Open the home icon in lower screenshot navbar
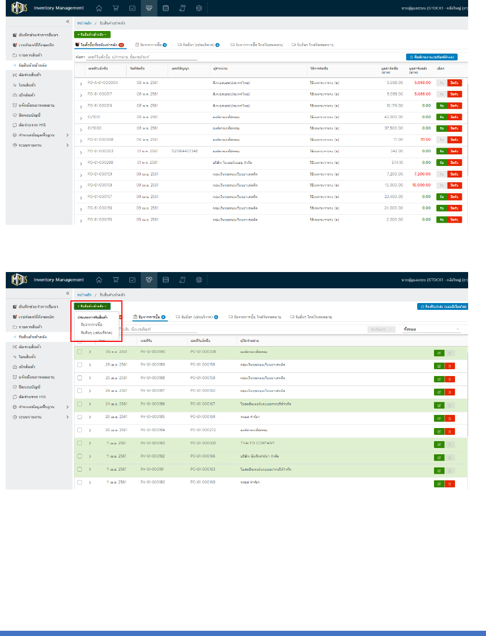Image resolution: width=486 pixels, height=636 pixels. [x=99, y=280]
